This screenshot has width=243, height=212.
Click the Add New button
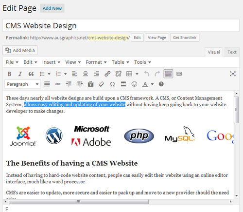[x=52, y=8]
